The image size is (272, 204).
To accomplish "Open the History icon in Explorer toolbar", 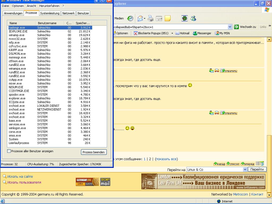I will [130, 18].
